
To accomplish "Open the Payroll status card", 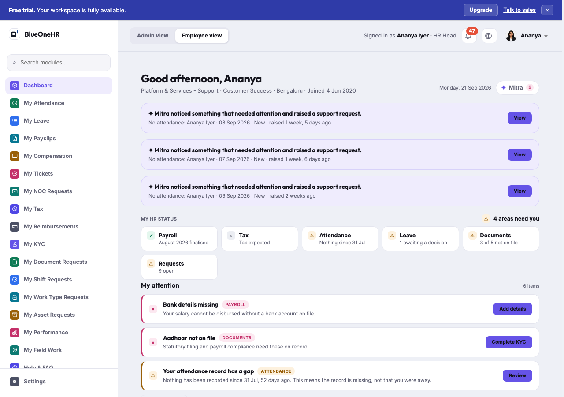I will pos(179,239).
